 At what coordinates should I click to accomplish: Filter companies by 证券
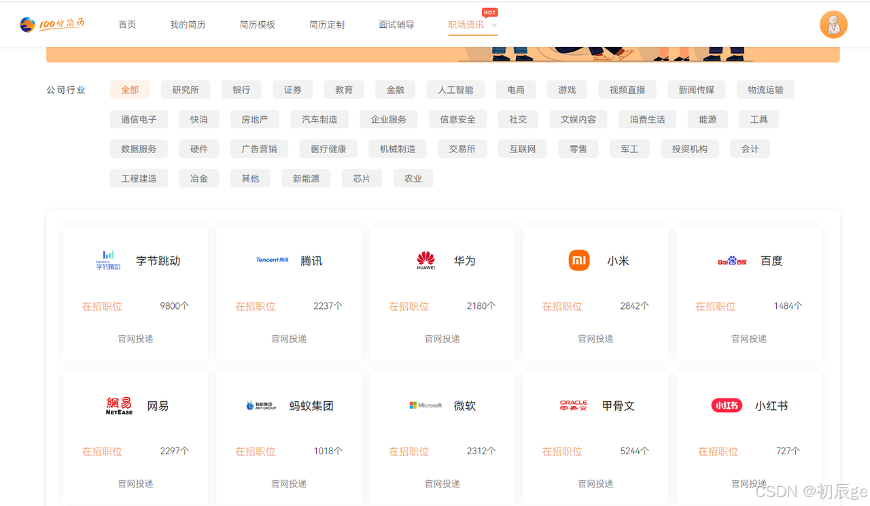coord(293,90)
